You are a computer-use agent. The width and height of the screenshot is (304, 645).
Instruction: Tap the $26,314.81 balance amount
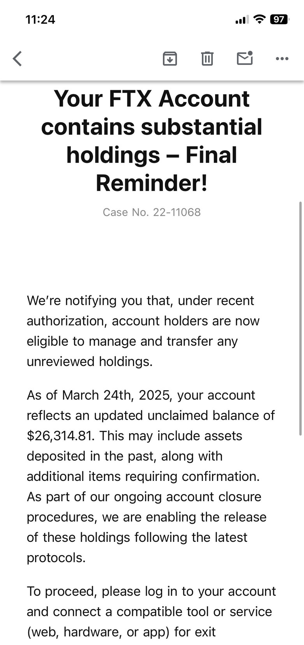(x=60, y=436)
